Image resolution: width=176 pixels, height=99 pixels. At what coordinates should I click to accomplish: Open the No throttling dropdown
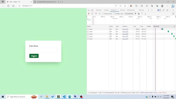pos(130,14)
